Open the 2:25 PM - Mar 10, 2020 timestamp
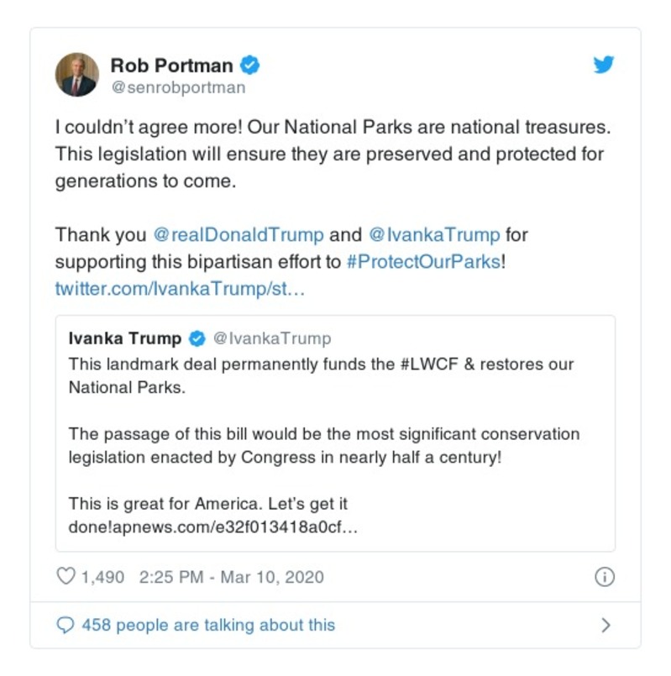 (x=231, y=577)
